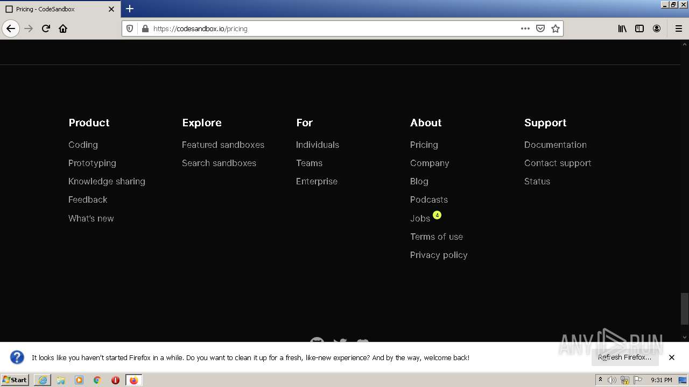Select the Pricing - CodeSandbox tab
The width and height of the screenshot is (689, 387).
point(60,9)
